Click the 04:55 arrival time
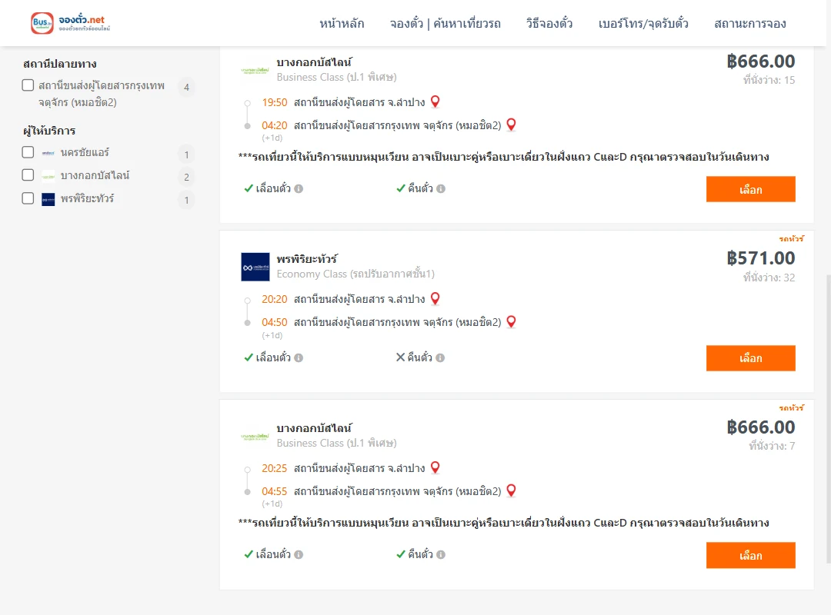This screenshot has width=831, height=615. tap(275, 491)
